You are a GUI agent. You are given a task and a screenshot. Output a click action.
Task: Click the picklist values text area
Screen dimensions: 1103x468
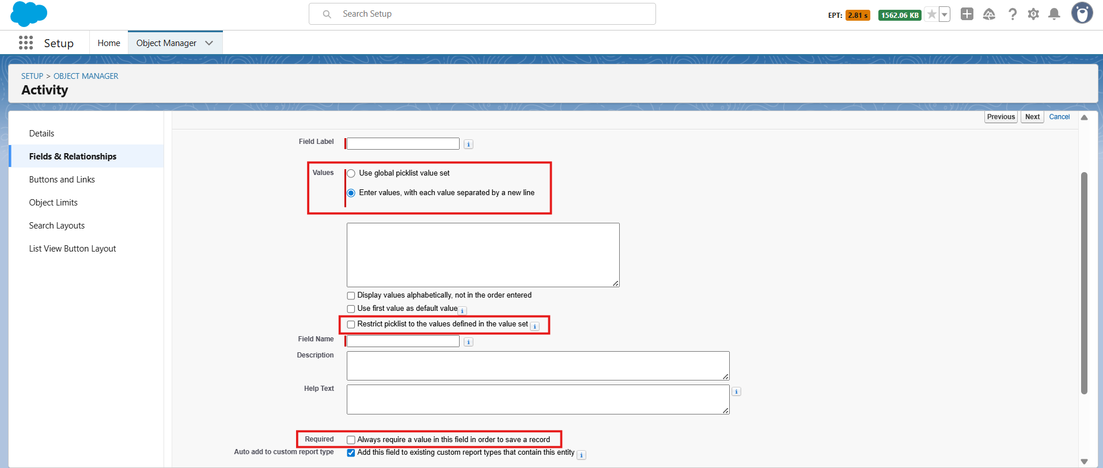click(483, 255)
